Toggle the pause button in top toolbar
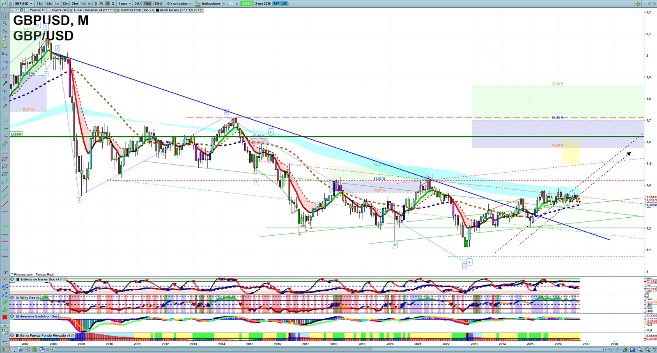The height and width of the screenshot is (353, 657). pos(231,4)
